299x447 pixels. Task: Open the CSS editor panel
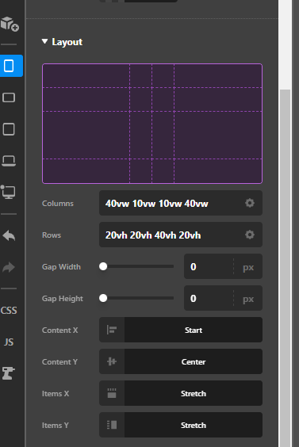tap(9, 310)
